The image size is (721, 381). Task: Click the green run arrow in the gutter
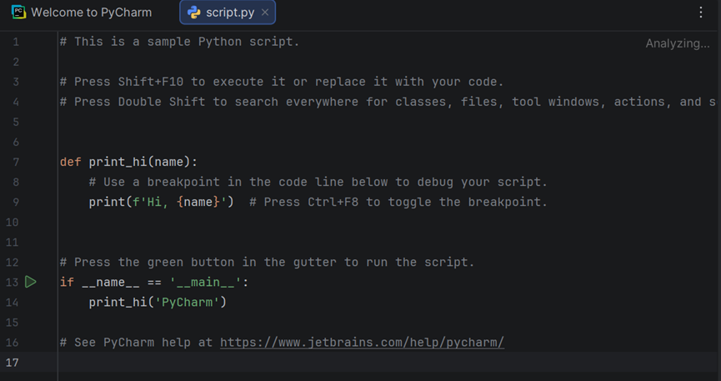30,282
